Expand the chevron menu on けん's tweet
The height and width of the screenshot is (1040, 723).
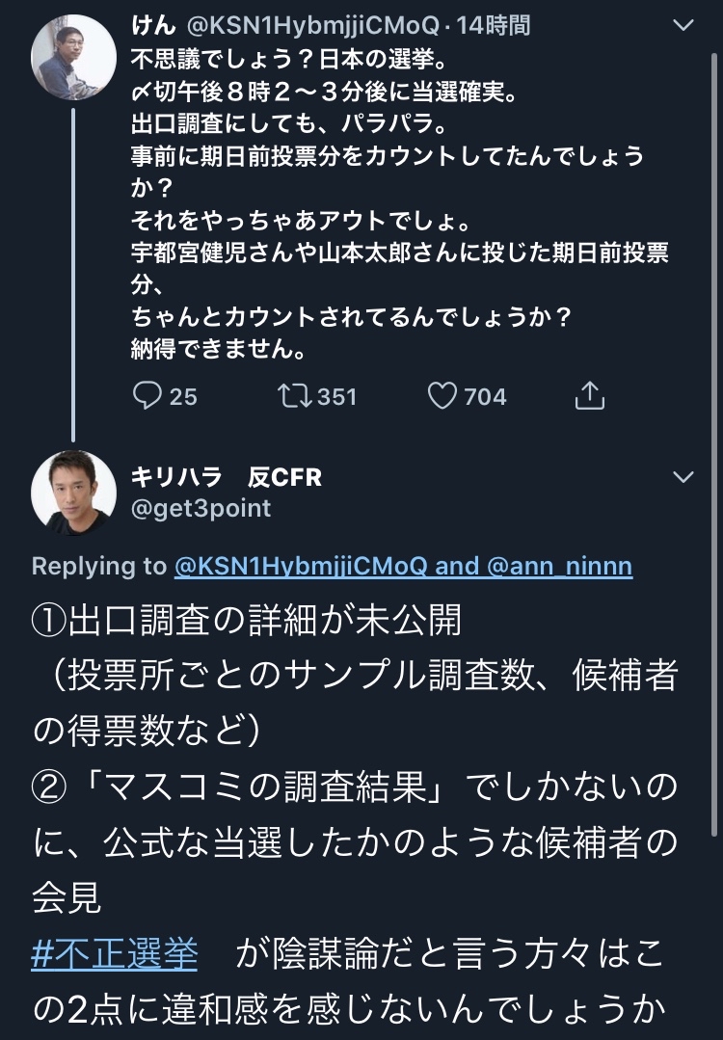pos(683,26)
